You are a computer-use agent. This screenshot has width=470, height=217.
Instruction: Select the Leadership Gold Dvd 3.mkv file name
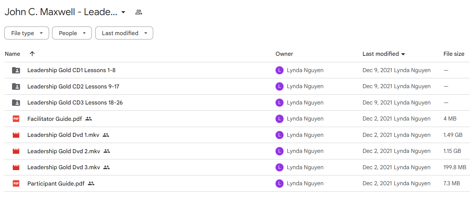click(x=64, y=167)
